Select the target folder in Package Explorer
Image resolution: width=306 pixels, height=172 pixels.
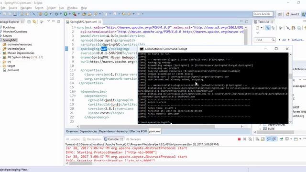11,66
